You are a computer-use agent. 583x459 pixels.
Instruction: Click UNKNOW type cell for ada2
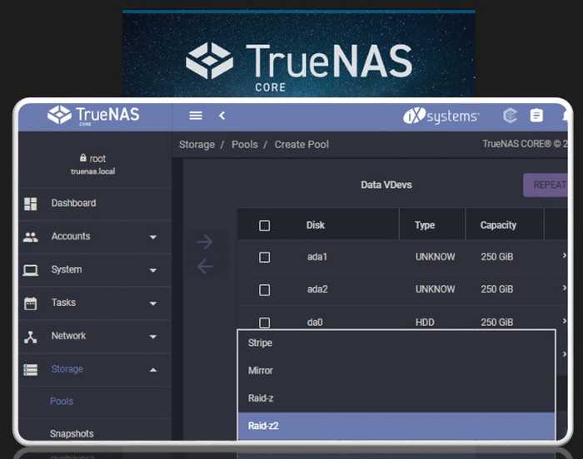coord(435,289)
